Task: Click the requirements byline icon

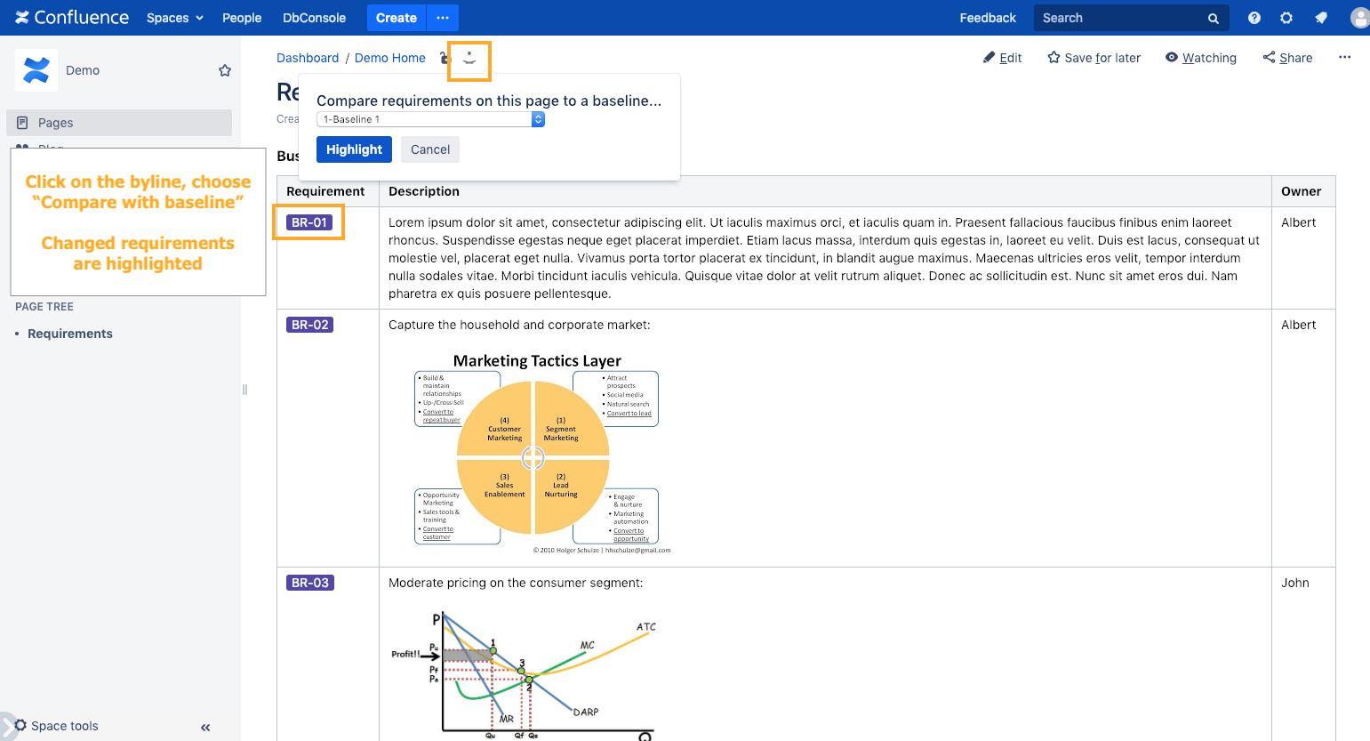Action: pyautogui.click(x=469, y=60)
